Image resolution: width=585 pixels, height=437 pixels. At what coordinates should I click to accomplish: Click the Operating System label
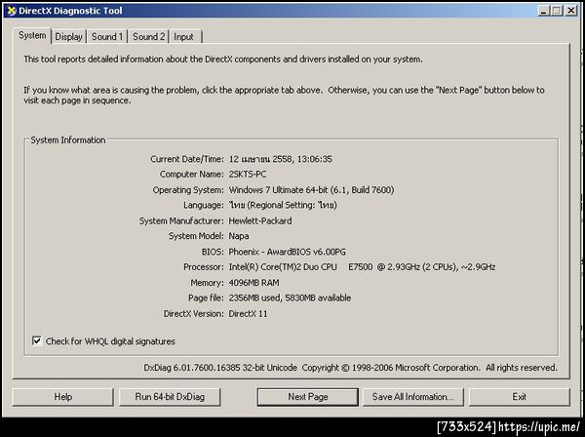[x=188, y=190]
